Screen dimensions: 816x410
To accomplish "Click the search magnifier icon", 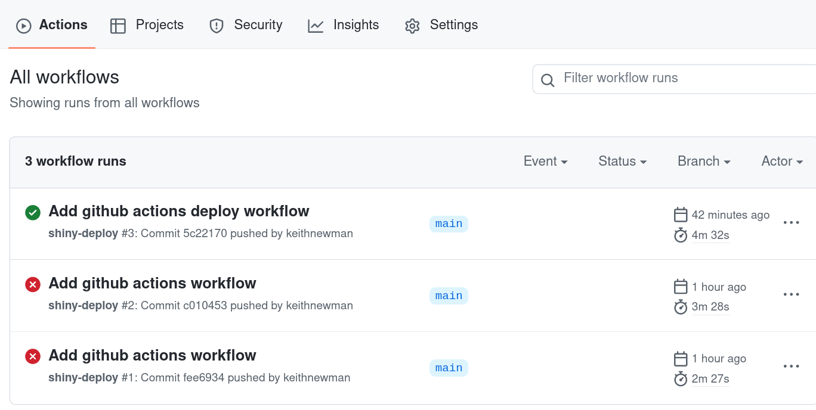I will [x=548, y=80].
